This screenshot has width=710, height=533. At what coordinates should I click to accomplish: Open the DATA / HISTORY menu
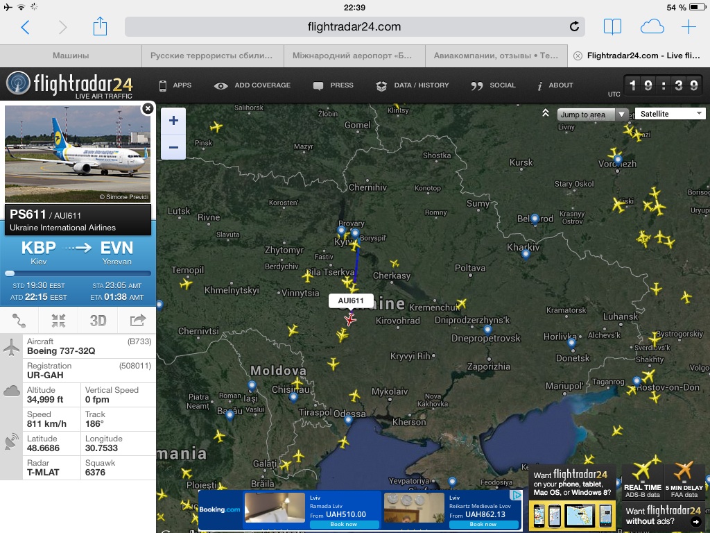tap(413, 85)
